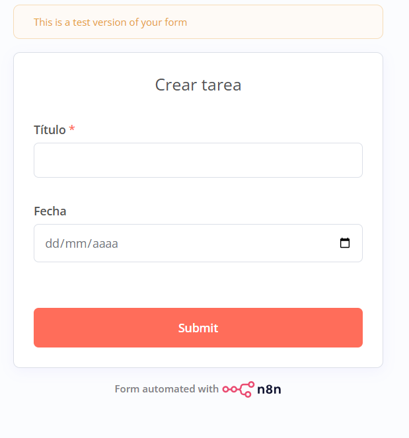Click the "Título" field label
The image size is (409, 438).
[x=50, y=129]
